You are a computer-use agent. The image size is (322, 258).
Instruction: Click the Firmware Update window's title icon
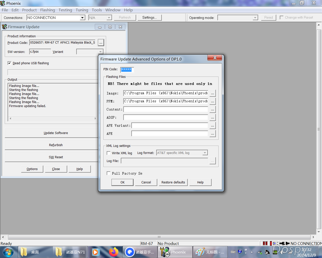point(5,27)
